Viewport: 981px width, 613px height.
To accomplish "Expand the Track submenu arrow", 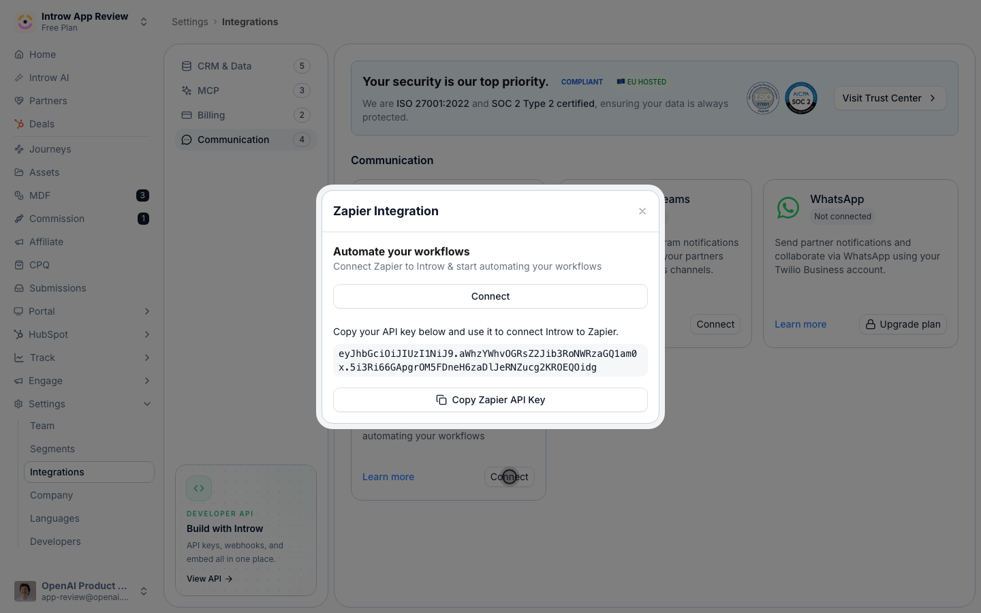I will [x=147, y=358].
